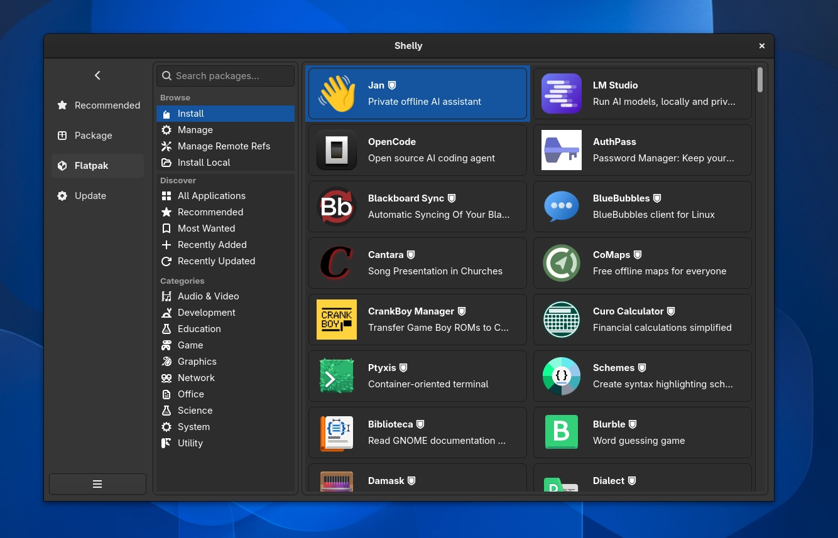Browse the Education category

click(x=226, y=329)
